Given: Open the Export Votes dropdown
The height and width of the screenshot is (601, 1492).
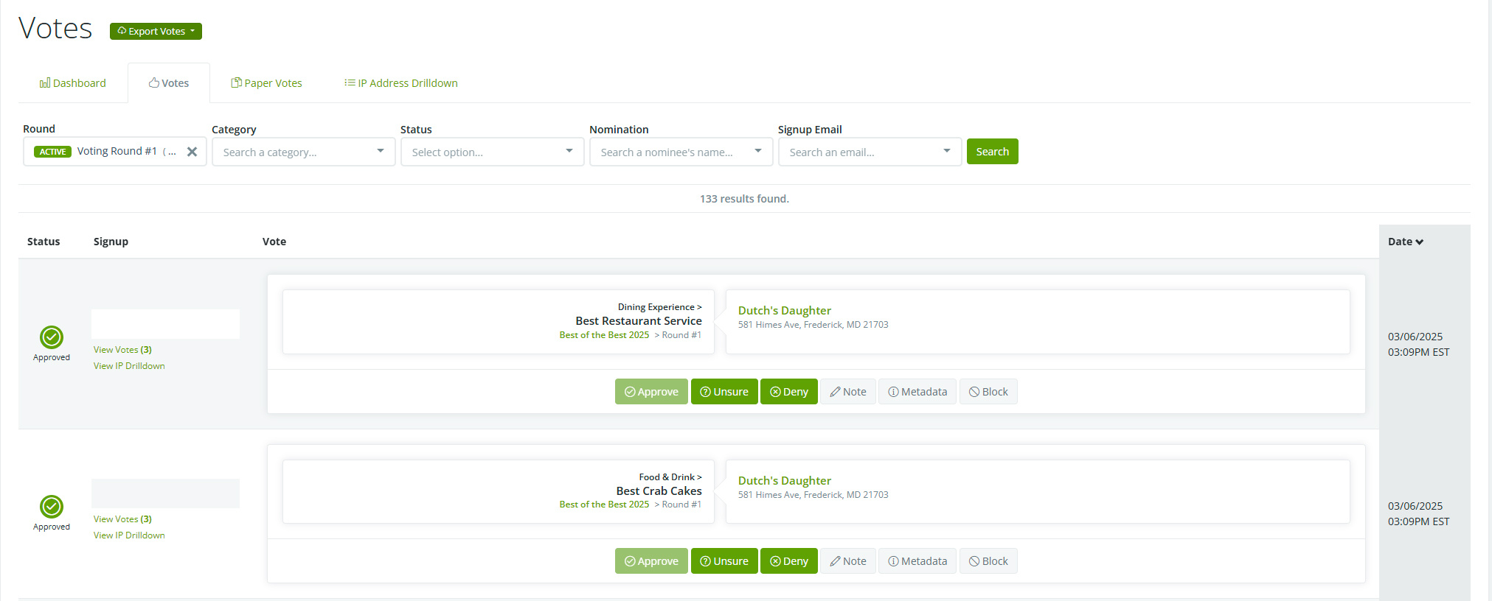Looking at the screenshot, I should (156, 31).
